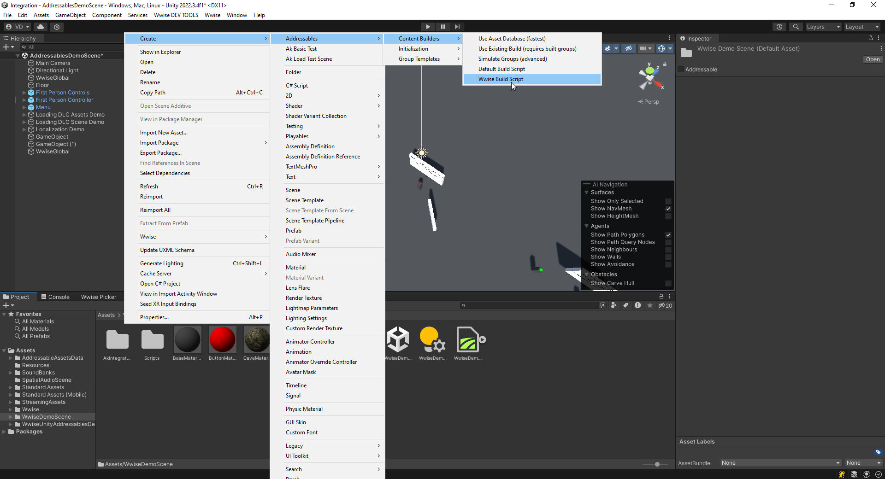
Task: Switch to the Console tab
Action: 55,297
